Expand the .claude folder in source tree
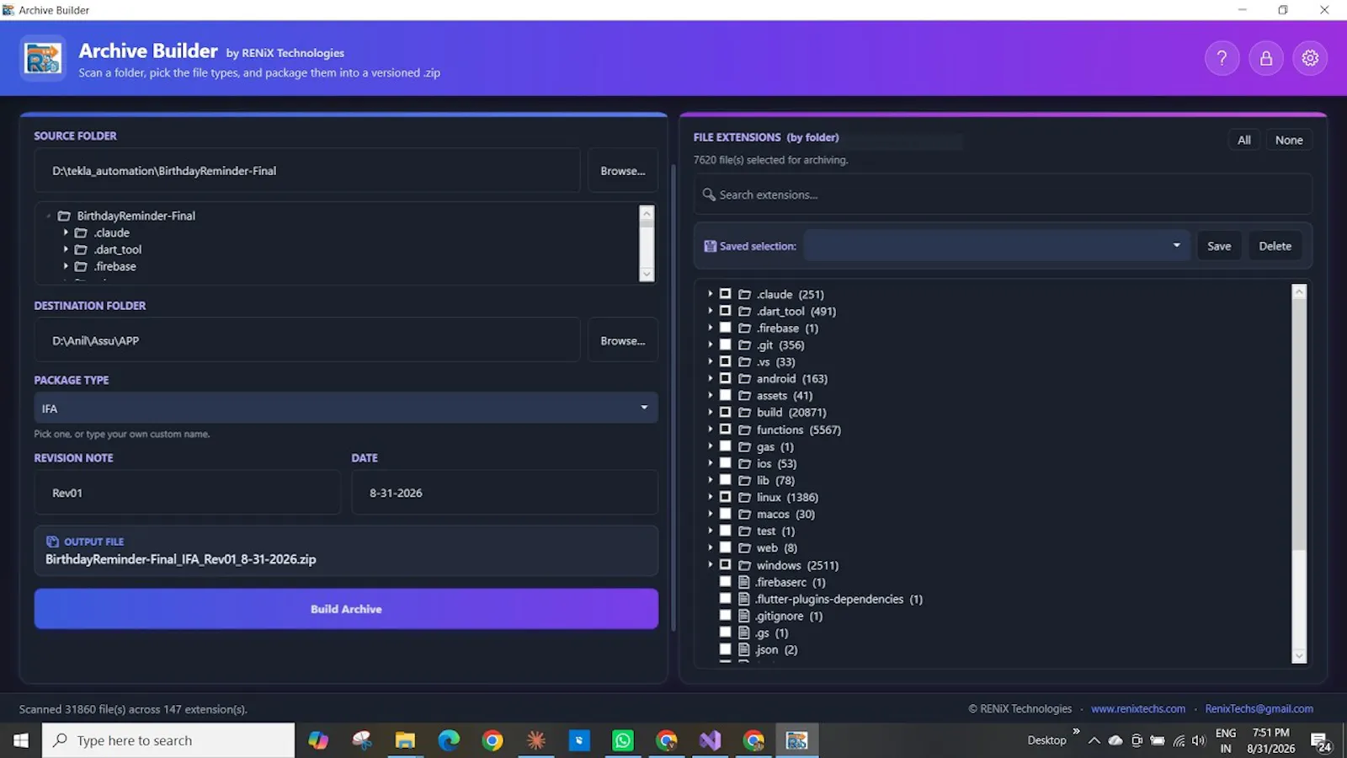 (66, 232)
